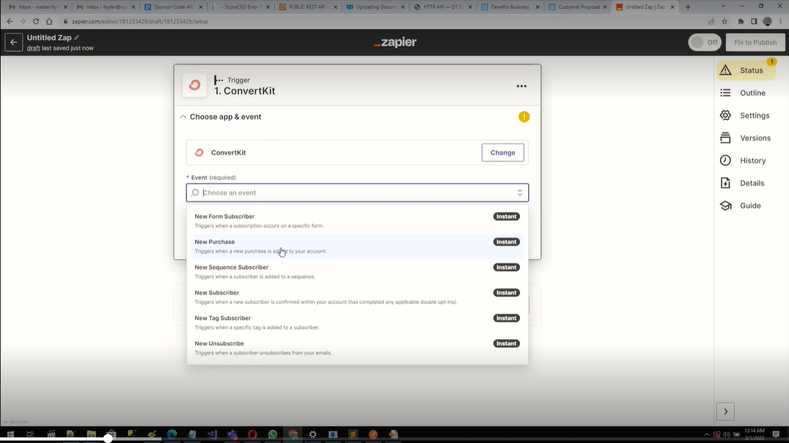789x443 pixels.
Task: Open the Settings panel
Action: click(x=746, y=116)
